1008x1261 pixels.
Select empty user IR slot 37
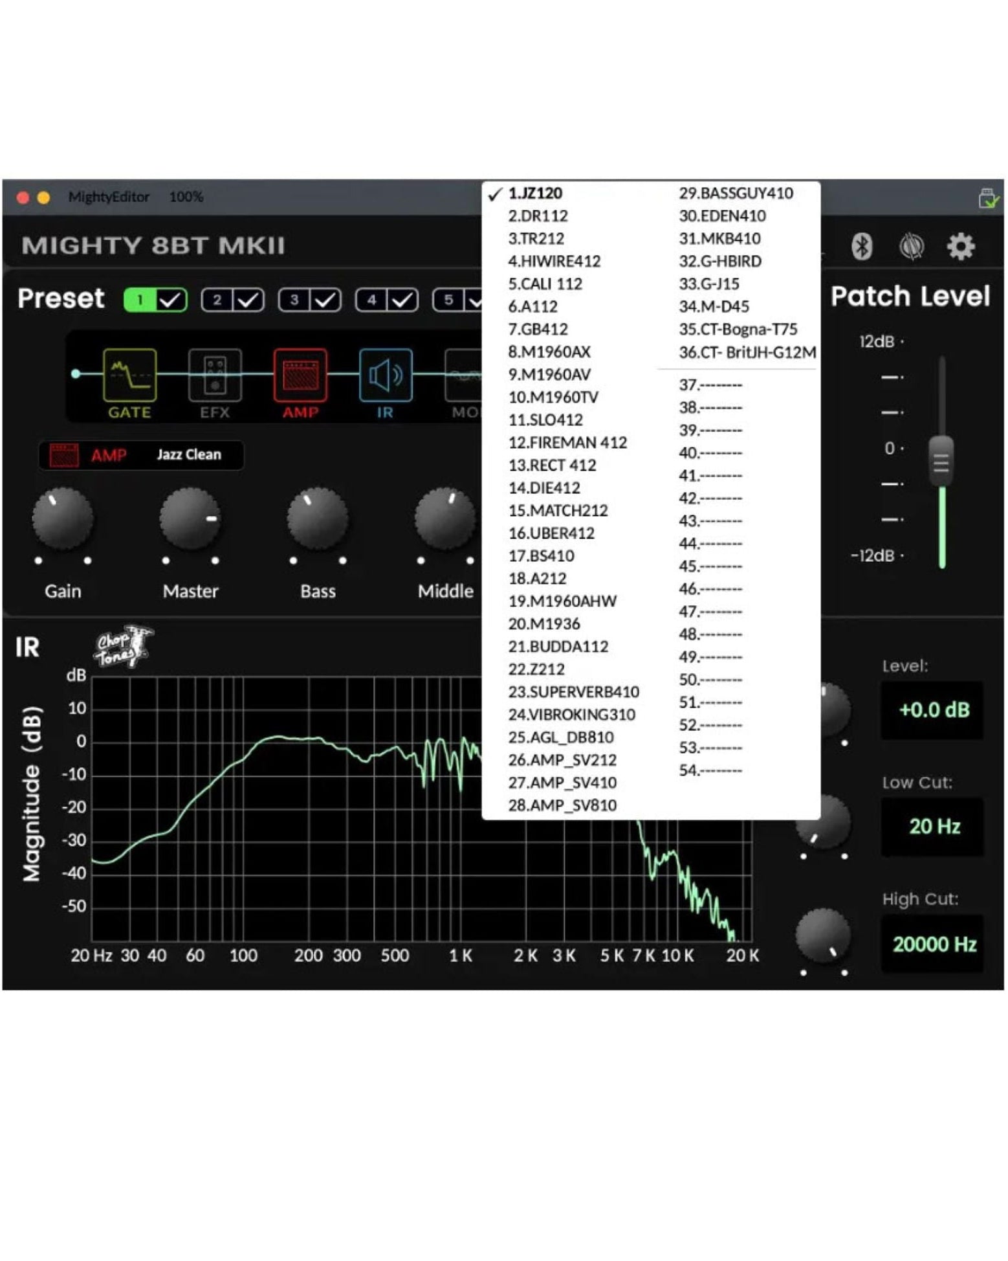[710, 385]
